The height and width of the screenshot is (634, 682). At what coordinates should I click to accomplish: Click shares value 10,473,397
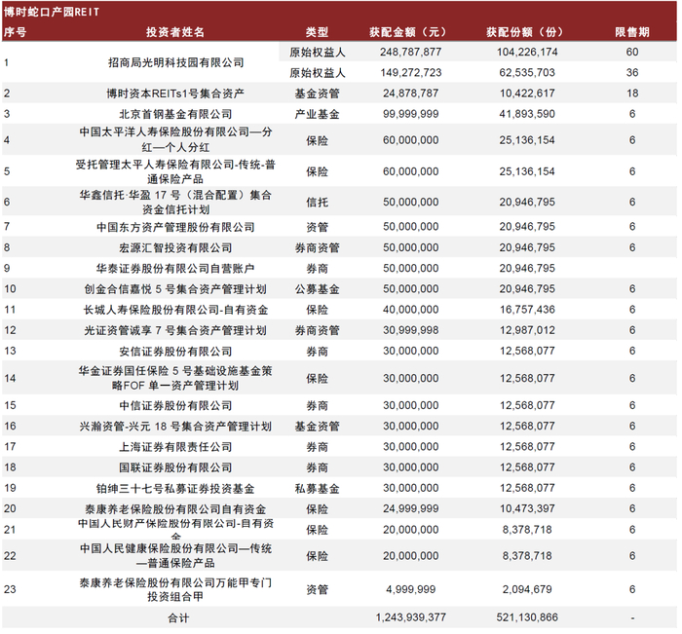pyautogui.click(x=527, y=508)
